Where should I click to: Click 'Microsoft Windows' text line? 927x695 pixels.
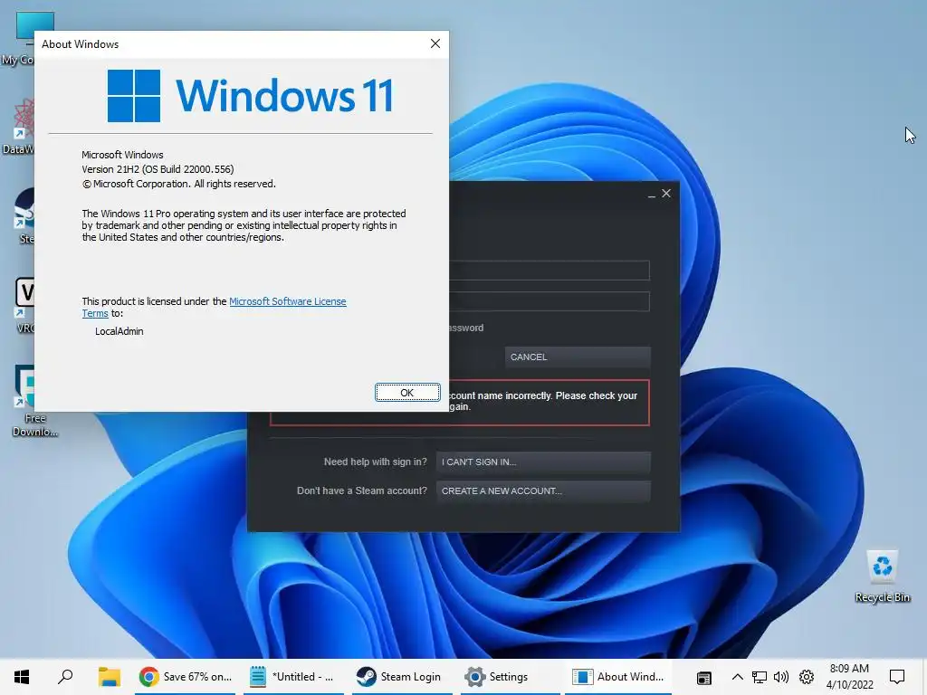click(122, 155)
